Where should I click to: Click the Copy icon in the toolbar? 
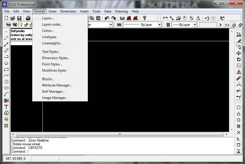(x=92, y=18)
